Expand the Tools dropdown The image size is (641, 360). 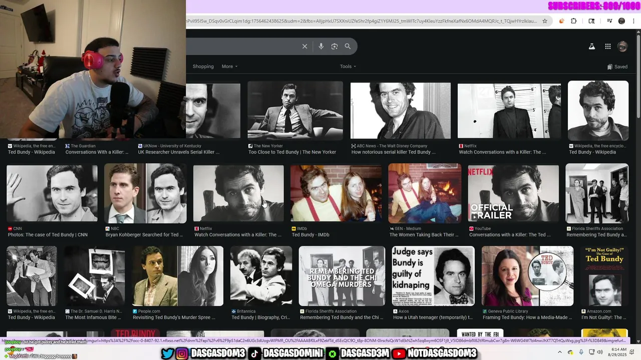click(348, 66)
